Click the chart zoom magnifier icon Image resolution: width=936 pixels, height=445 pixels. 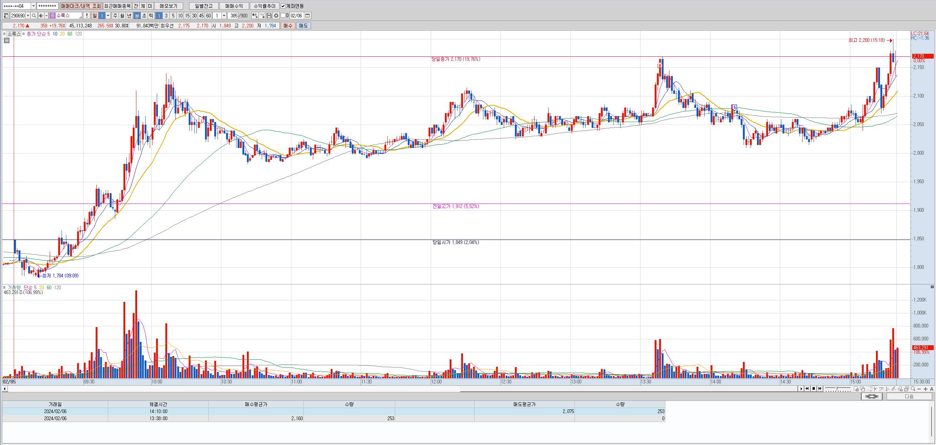click(x=913, y=389)
